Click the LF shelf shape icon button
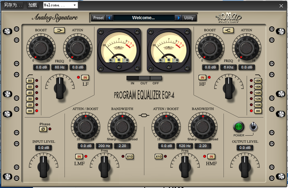This screenshot has width=288, height=188. pyautogui.click(x=59, y=30)
